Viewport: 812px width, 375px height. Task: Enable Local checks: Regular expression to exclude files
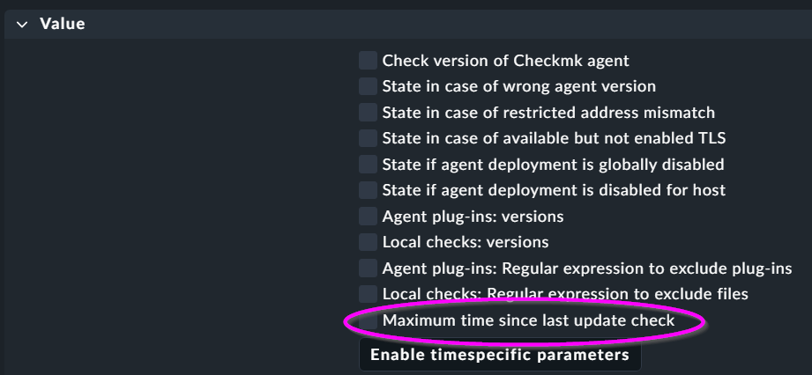[x=368, y=293]
